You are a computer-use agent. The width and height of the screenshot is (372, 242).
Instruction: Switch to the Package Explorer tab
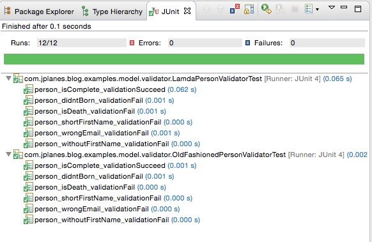click(39, 11)
